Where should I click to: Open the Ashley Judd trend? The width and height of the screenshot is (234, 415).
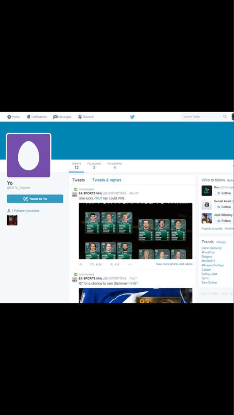[209, 274]
